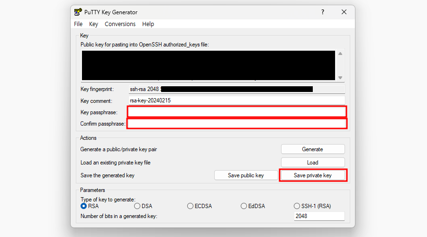Click the Load button
Viewport: 427px width, 237px height.
[x=313, y=163]
